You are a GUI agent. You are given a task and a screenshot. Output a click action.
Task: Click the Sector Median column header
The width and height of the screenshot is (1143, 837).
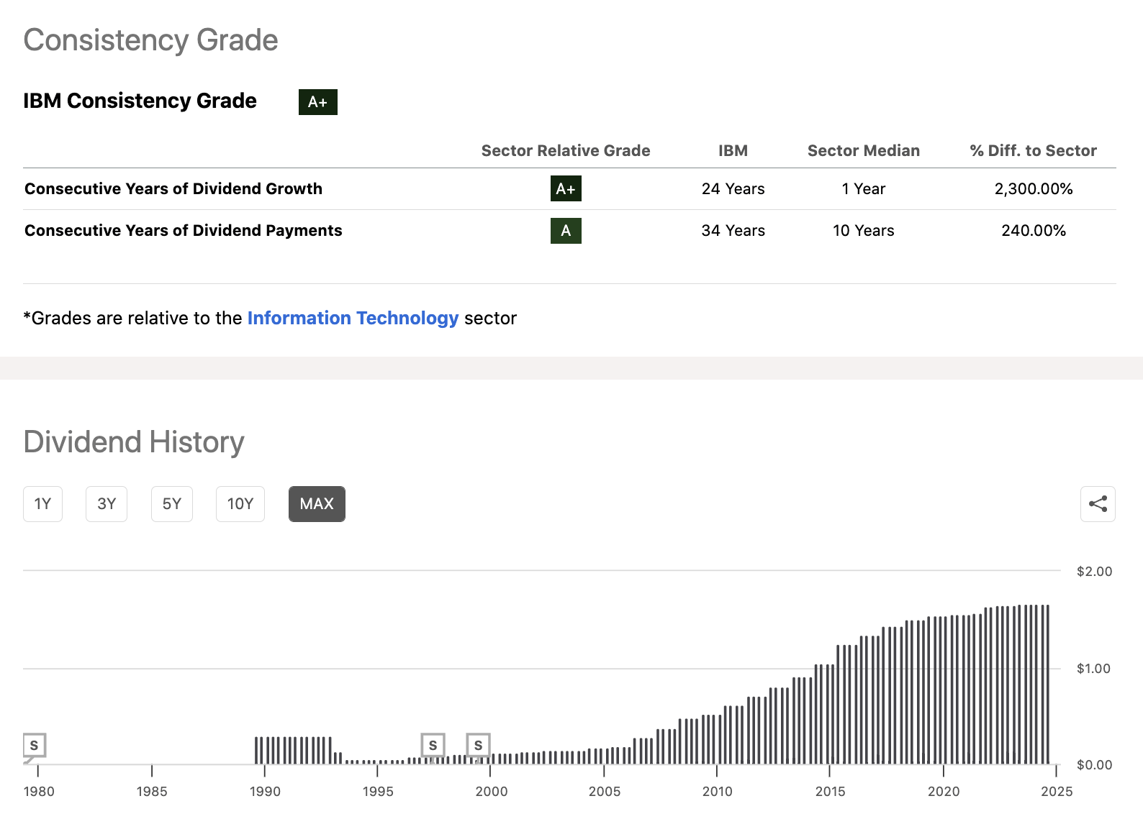863,150
